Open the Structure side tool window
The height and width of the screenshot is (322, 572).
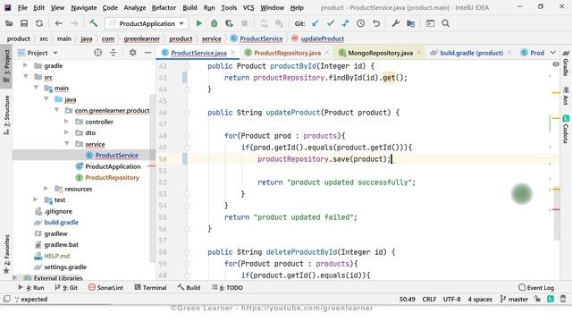coord(6,114)
